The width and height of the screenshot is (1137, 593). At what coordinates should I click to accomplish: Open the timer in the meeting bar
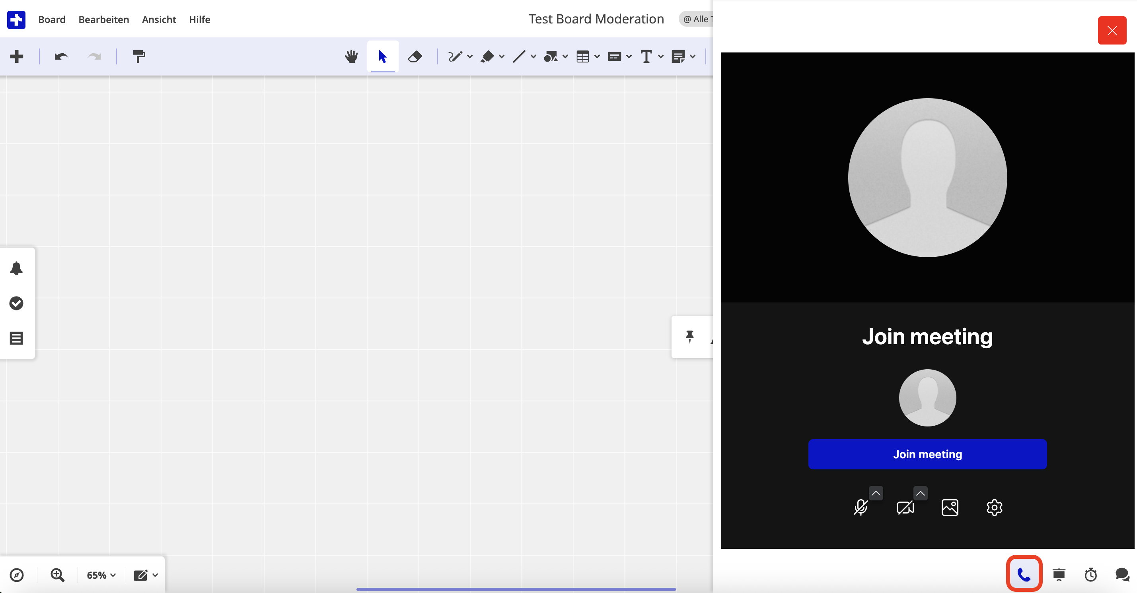click(1090, 574)
